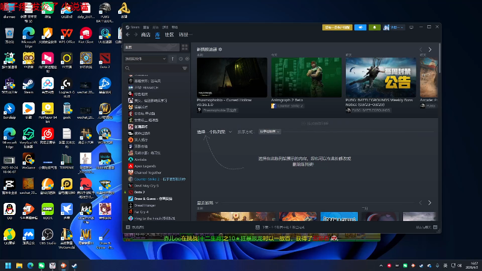482x271 pixels.
Task: Open the Steam announcements megaphone button
Action: pyautogui.click(x=360, y=27)
